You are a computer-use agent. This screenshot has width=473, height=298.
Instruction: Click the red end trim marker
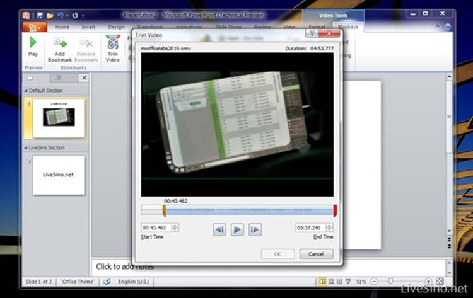(335, 210)
